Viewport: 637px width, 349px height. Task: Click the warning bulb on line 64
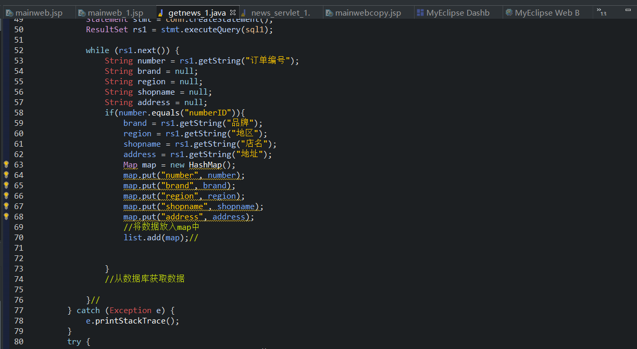point(6,175)
